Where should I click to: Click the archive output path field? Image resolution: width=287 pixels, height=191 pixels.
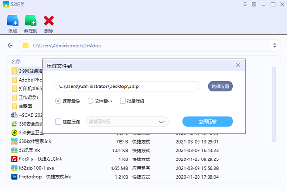[128, 86]
